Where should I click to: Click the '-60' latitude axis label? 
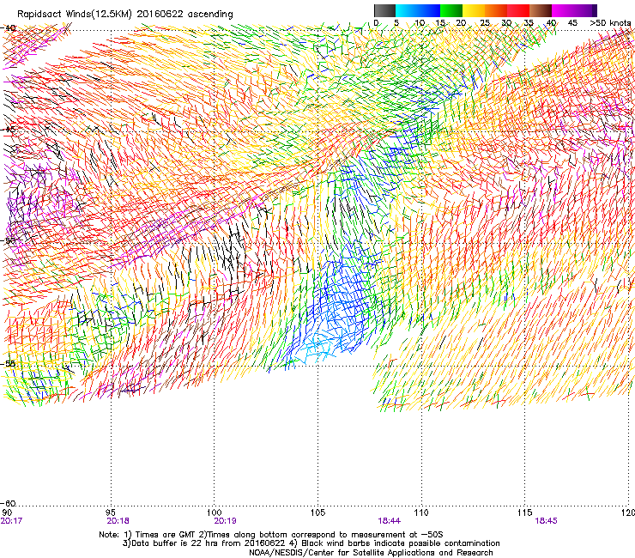pyautogui.click(x=9, y=503)
